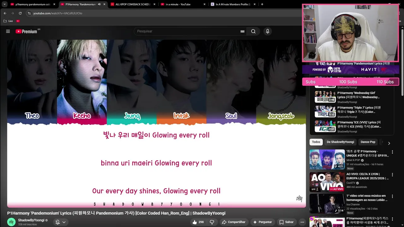
Task: Open 'AO VIVO: CELTA X LYON' video title
Action: 367,176
